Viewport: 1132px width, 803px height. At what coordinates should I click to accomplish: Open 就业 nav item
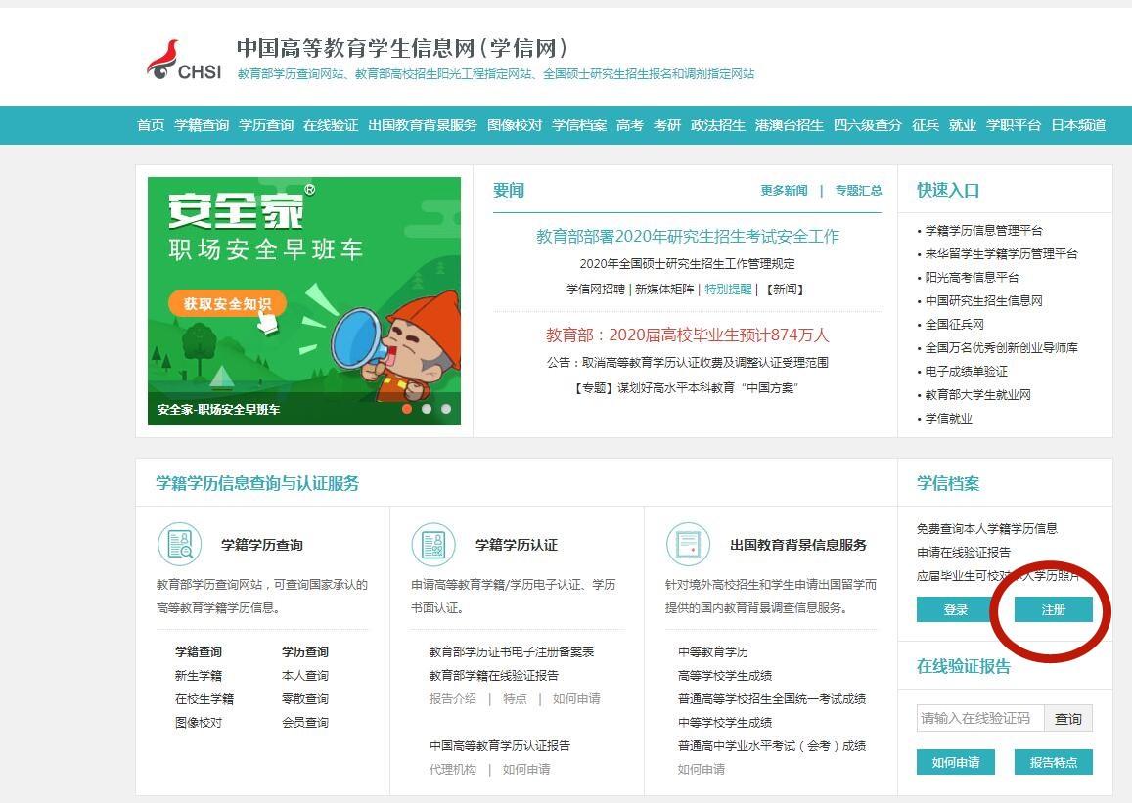[x=963, y=125]
